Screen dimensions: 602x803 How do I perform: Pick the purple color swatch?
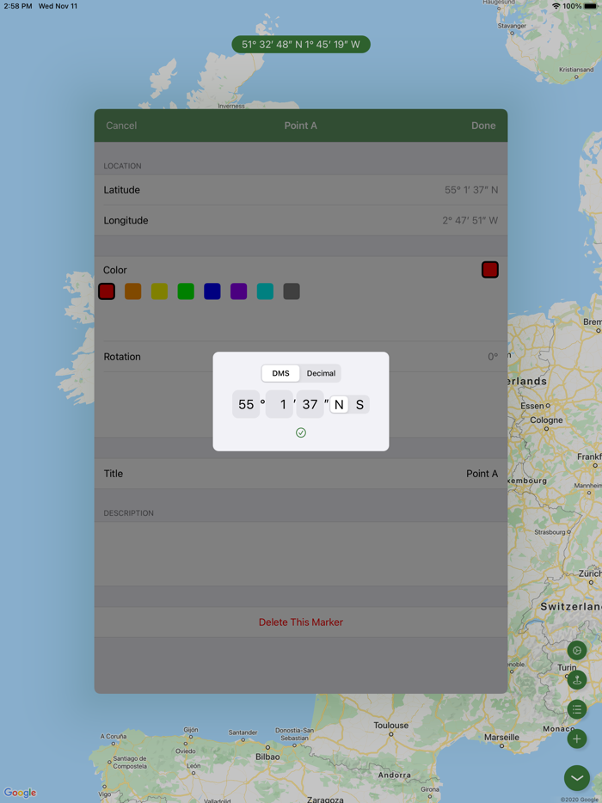[x=239, y=291]
